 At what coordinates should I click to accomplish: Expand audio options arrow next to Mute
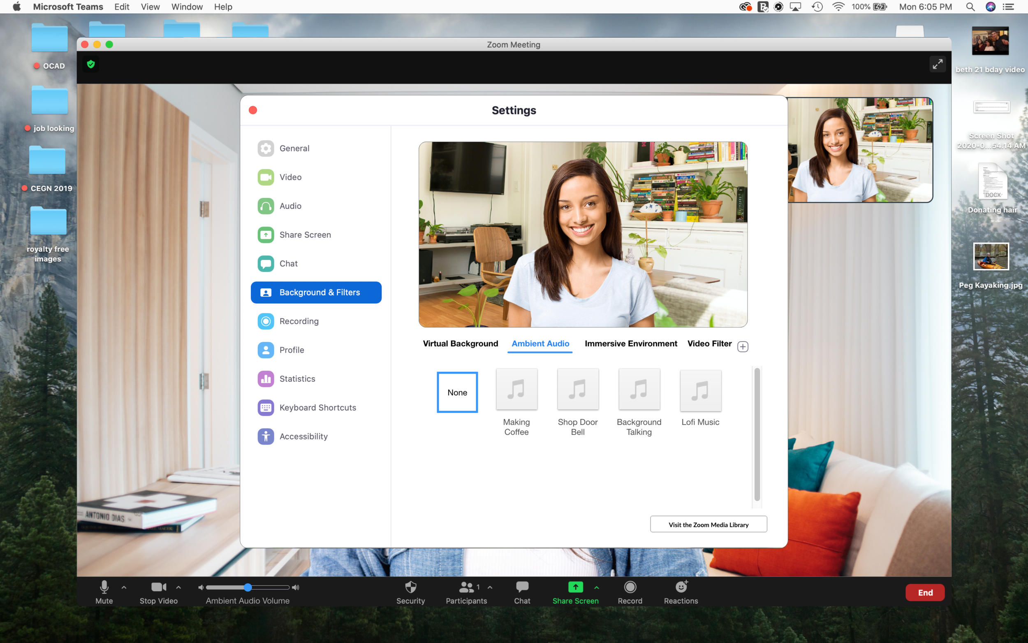pyautogui.click(x=124, y=587)
